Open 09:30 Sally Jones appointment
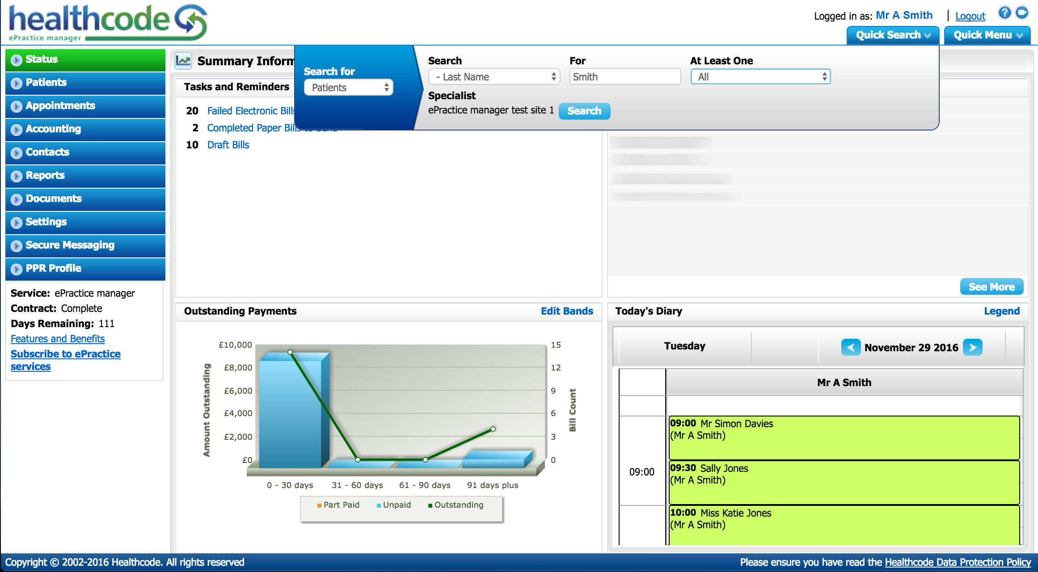The height and width of the screenshot is (572, 1038). pos(844,483)
